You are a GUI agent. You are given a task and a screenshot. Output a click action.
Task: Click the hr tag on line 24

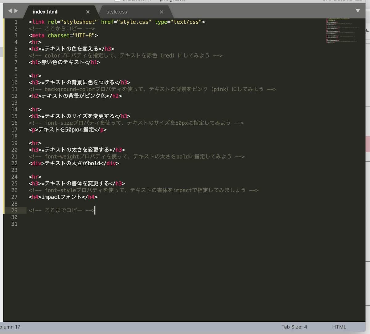coord(35,177)
